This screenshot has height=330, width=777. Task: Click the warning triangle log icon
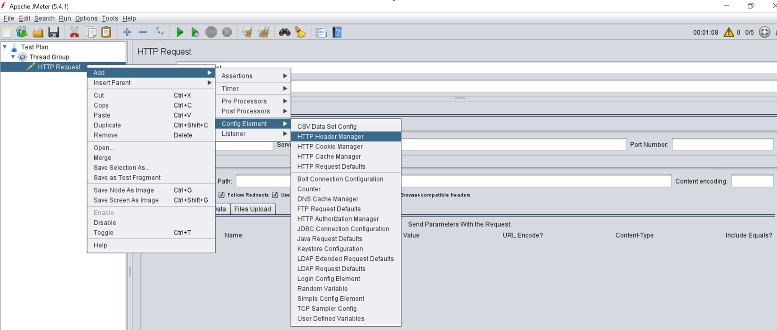point(728,32)
